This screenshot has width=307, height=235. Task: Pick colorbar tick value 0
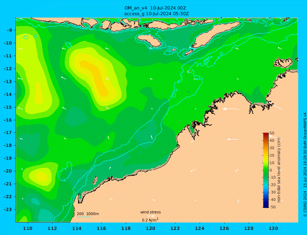pyautogui.click(x=271, y=170)
